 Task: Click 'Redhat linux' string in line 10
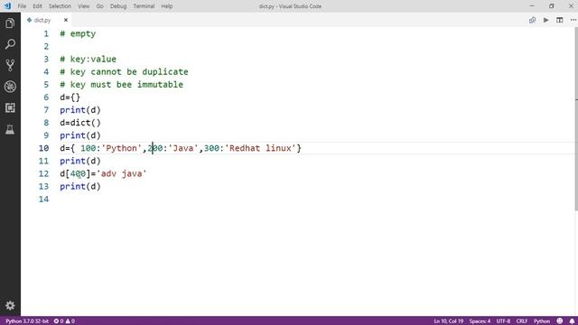(x=260, y=148)
